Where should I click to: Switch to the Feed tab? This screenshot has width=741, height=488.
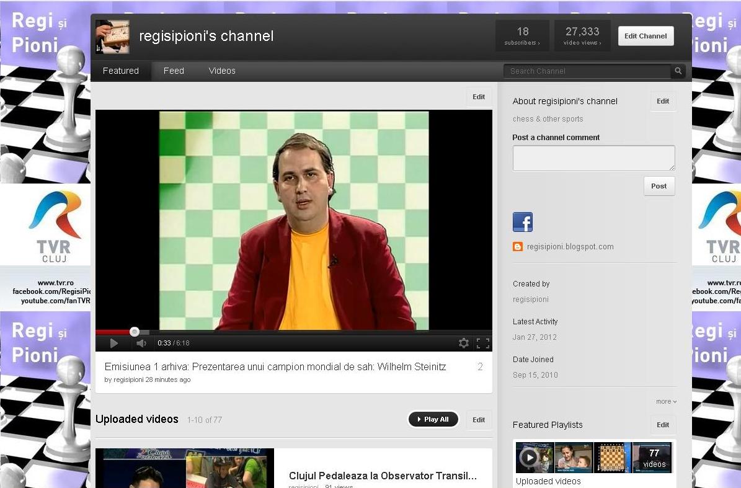(x=174, y=71)
